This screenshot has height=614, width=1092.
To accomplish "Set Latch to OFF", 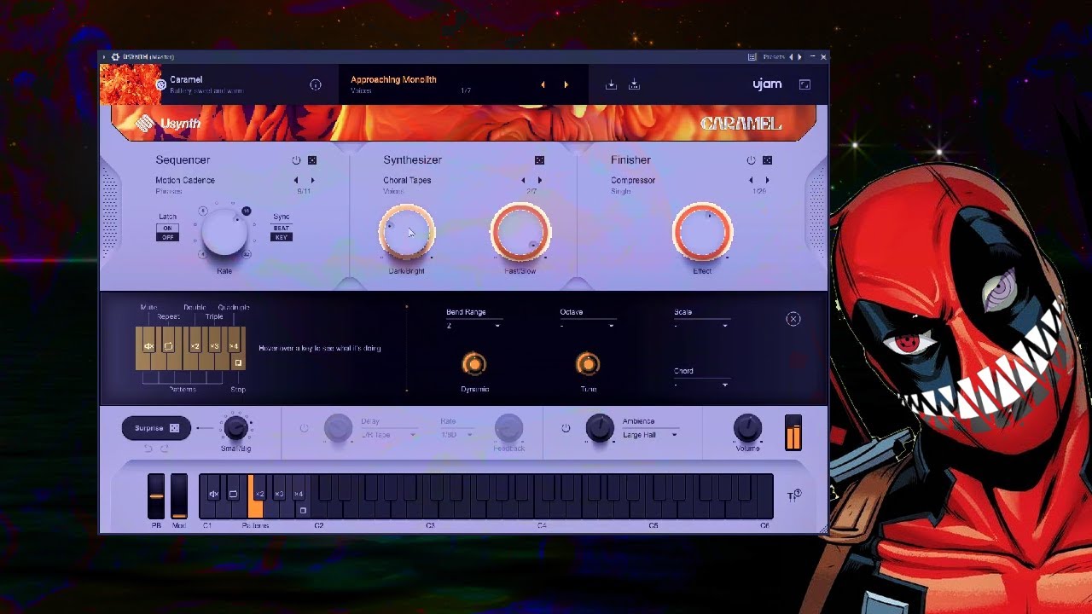I will pyautogui.click(x=167, y=237).
